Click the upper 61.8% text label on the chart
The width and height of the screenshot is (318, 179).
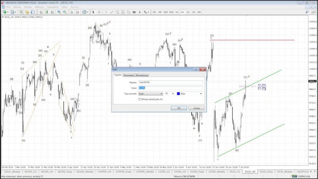pos(262,85)
